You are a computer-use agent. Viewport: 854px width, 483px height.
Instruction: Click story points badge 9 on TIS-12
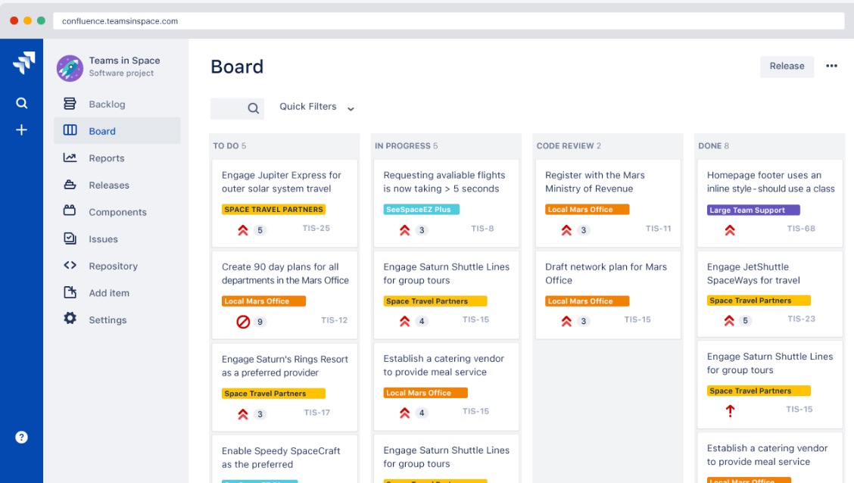[260, 322]
